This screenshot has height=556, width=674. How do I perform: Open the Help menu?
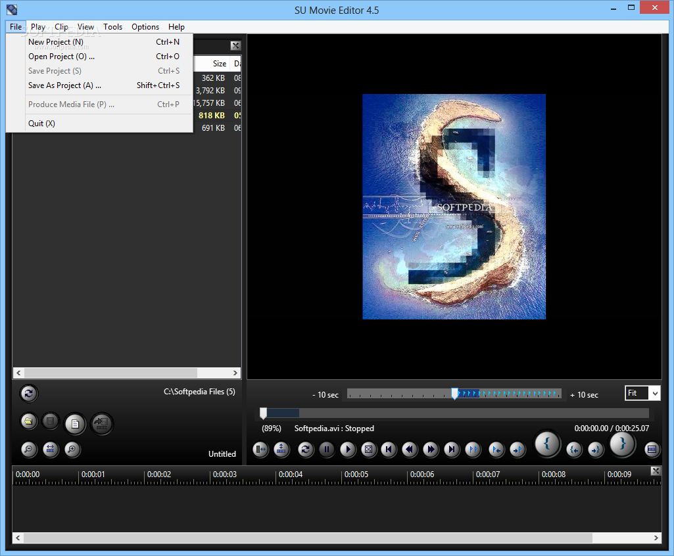pos(176,27)
